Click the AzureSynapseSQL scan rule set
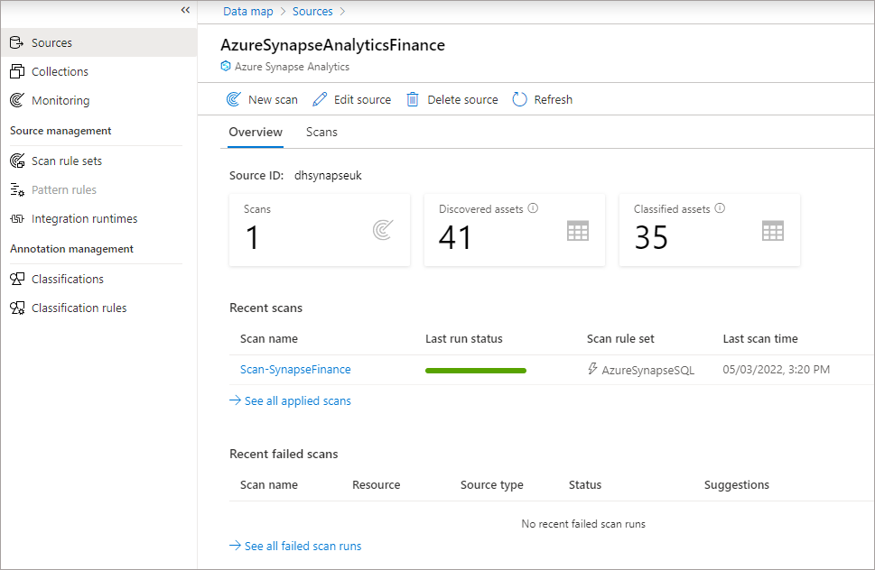 [x=647, y=370]
